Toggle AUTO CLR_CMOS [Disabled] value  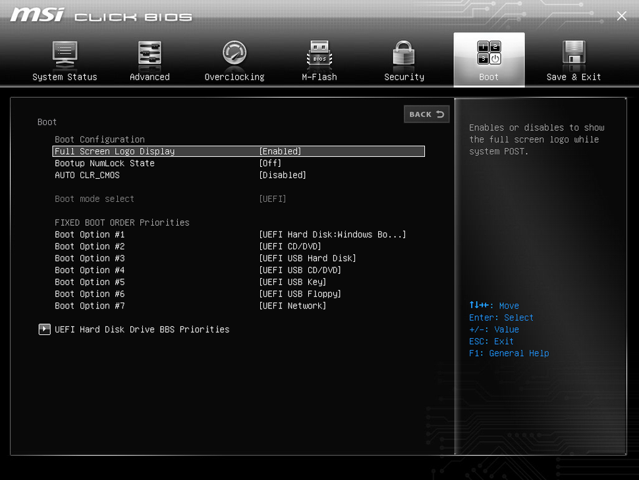click(283, 175)
